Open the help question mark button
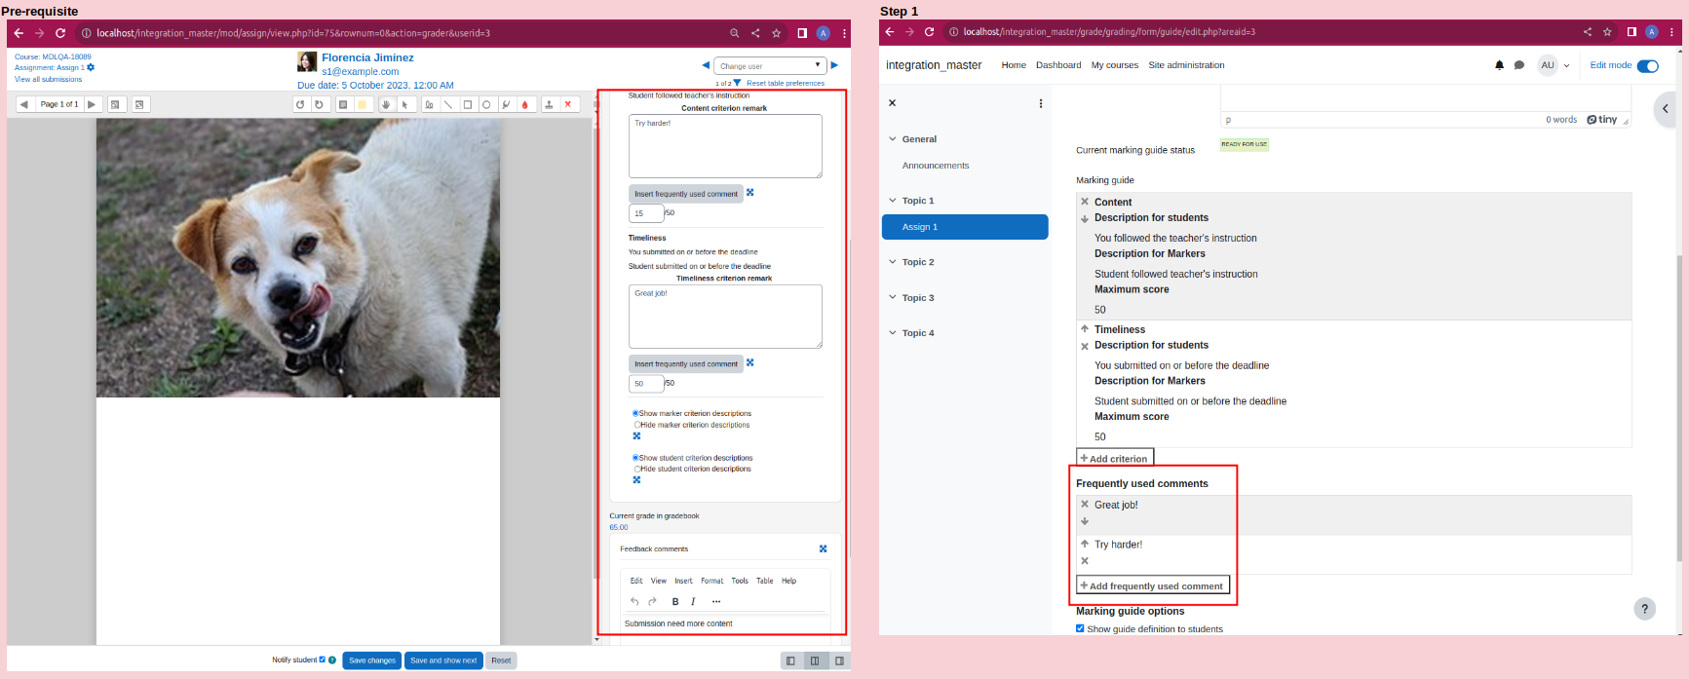 (x=1644, y=609)
